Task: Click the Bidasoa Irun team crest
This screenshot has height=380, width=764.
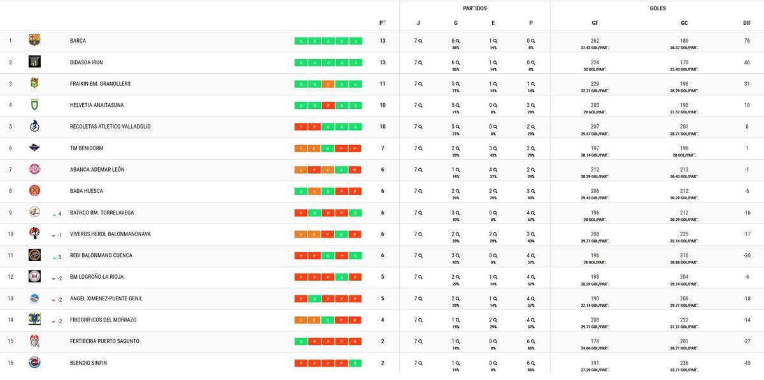Action: 34,62
